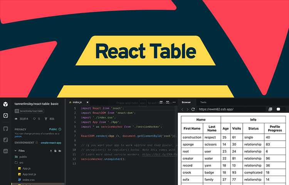Select the 'yarn' last name cell

click(212, 165)
